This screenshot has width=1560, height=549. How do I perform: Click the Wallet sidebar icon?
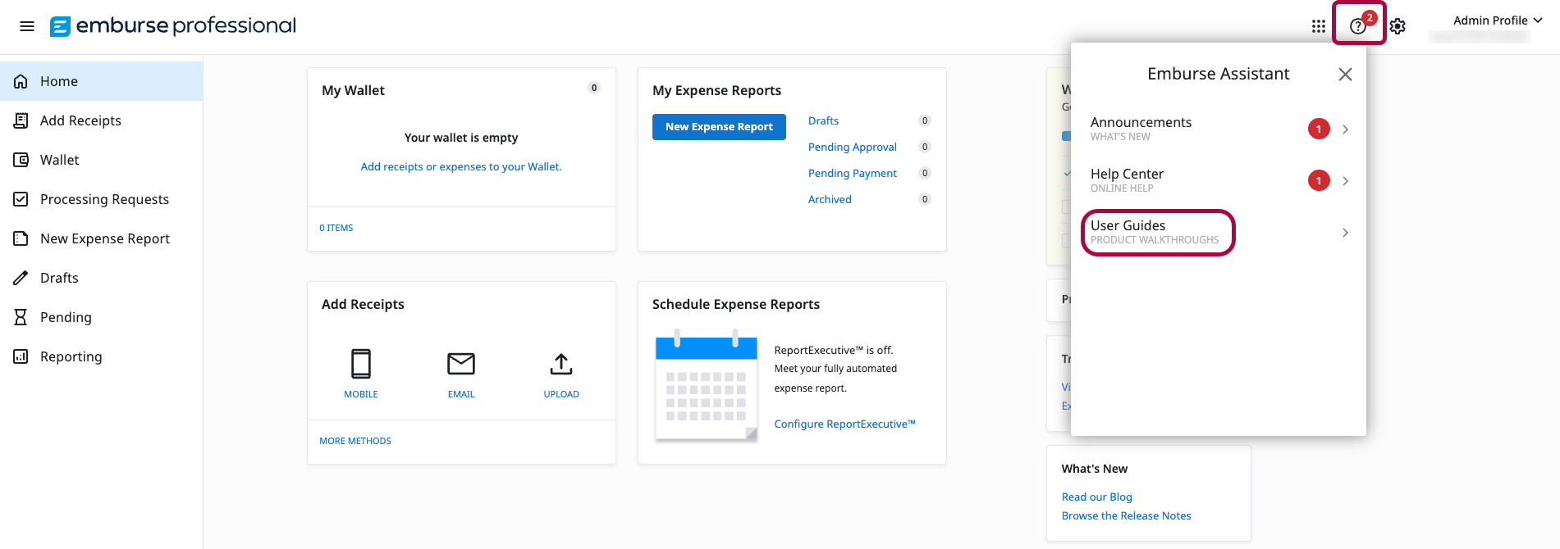click(21, 160)
